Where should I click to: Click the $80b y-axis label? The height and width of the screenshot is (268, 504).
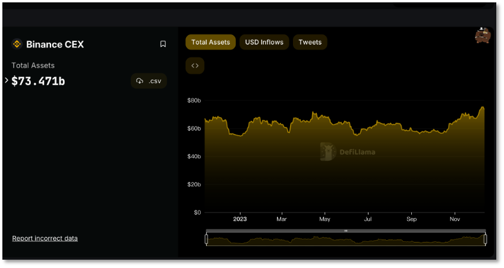click(x=194, y=100)
